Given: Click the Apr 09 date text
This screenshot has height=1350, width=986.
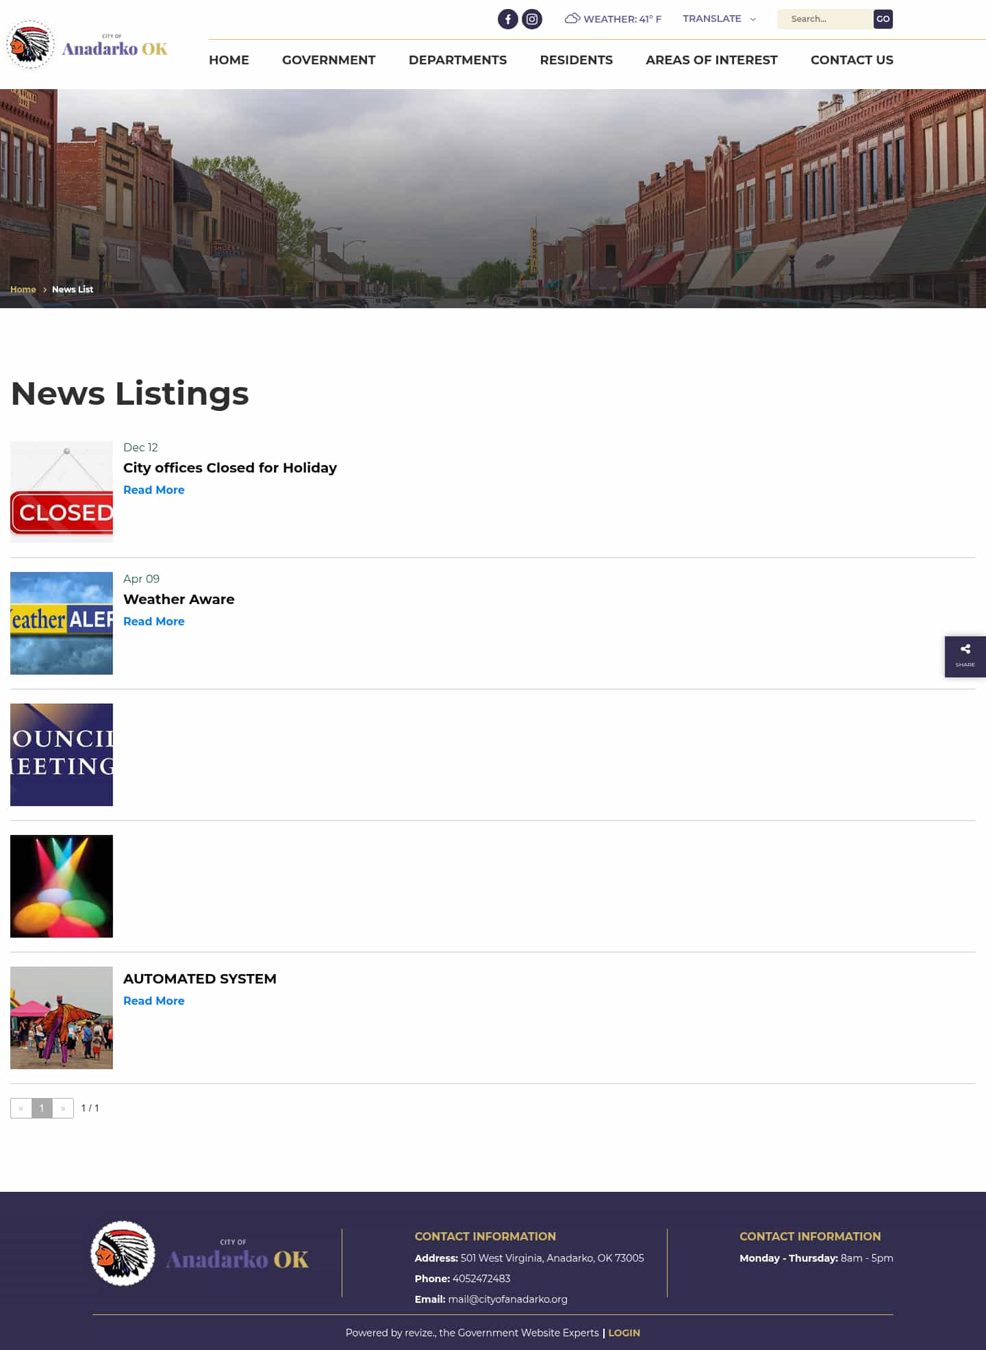Looking at the screenshot, I should coord(141,579).
